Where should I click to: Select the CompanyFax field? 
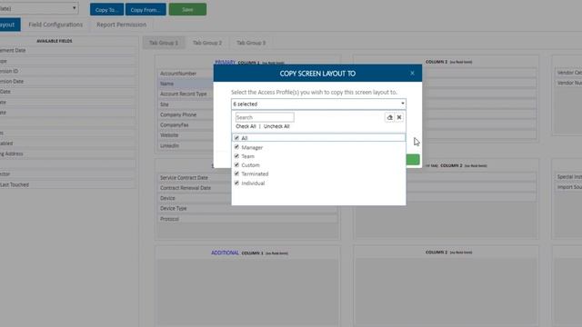[186, 125]
